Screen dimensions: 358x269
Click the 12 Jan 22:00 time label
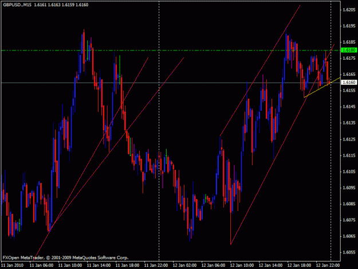[328, 266]
